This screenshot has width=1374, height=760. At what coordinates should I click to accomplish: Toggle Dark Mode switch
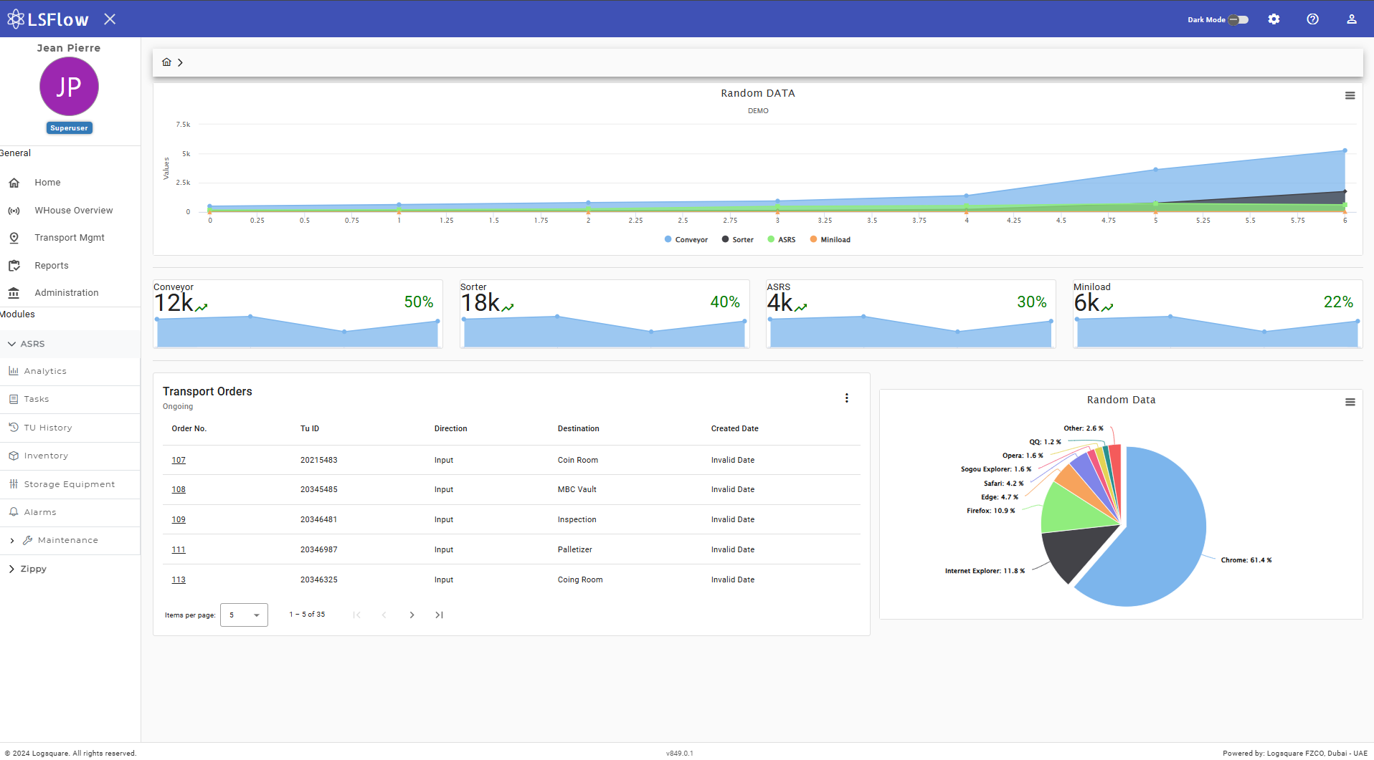pos(1238,19)
